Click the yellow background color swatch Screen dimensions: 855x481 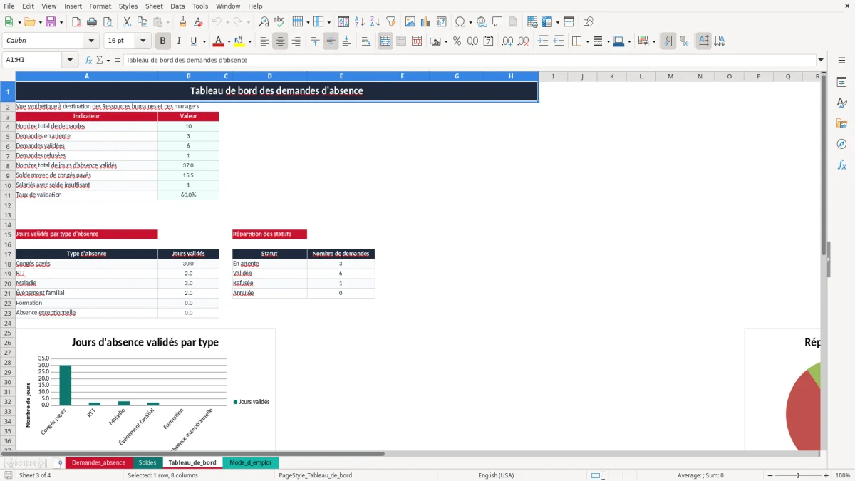click(x=239, y=41)
